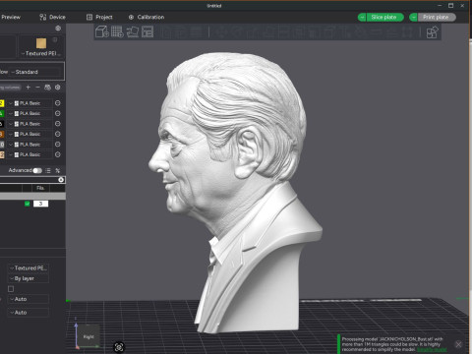Click the Flushing volumes button
472x354 pixels.
click(11, 88)
